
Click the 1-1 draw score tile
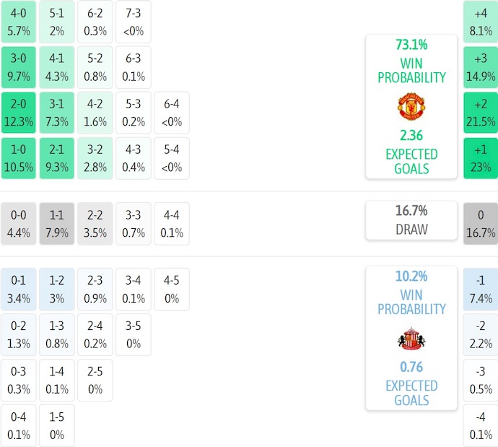(56, 224)
